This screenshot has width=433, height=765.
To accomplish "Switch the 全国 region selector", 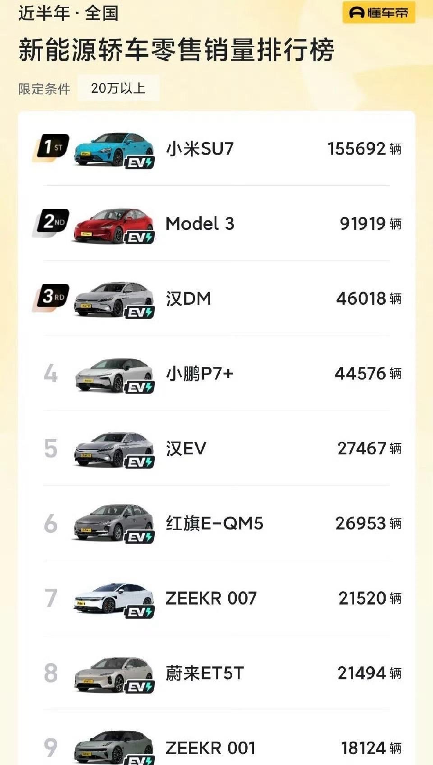I will pos(101,13).
